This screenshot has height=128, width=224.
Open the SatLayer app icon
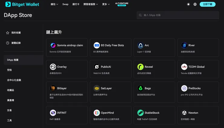coord(97,88)
